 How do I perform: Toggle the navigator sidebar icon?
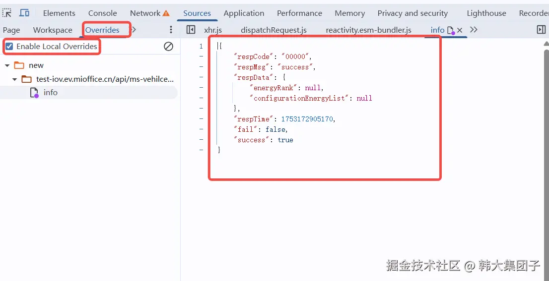point(191,30)
